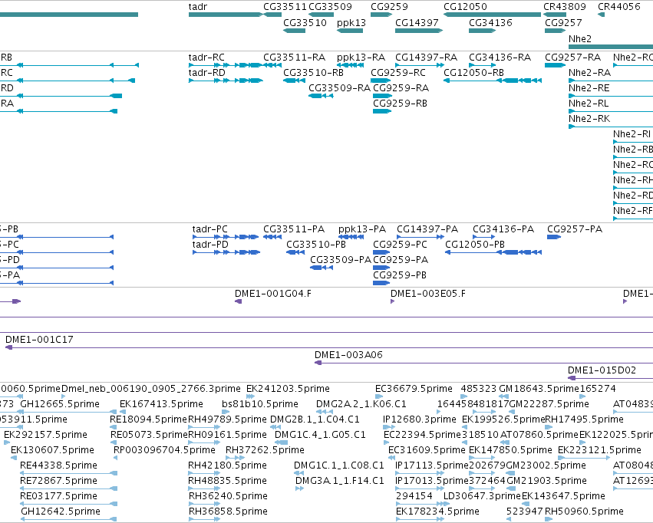Select the CG9259 gene label
653x523 pixels.
click(x=389, y=7)
